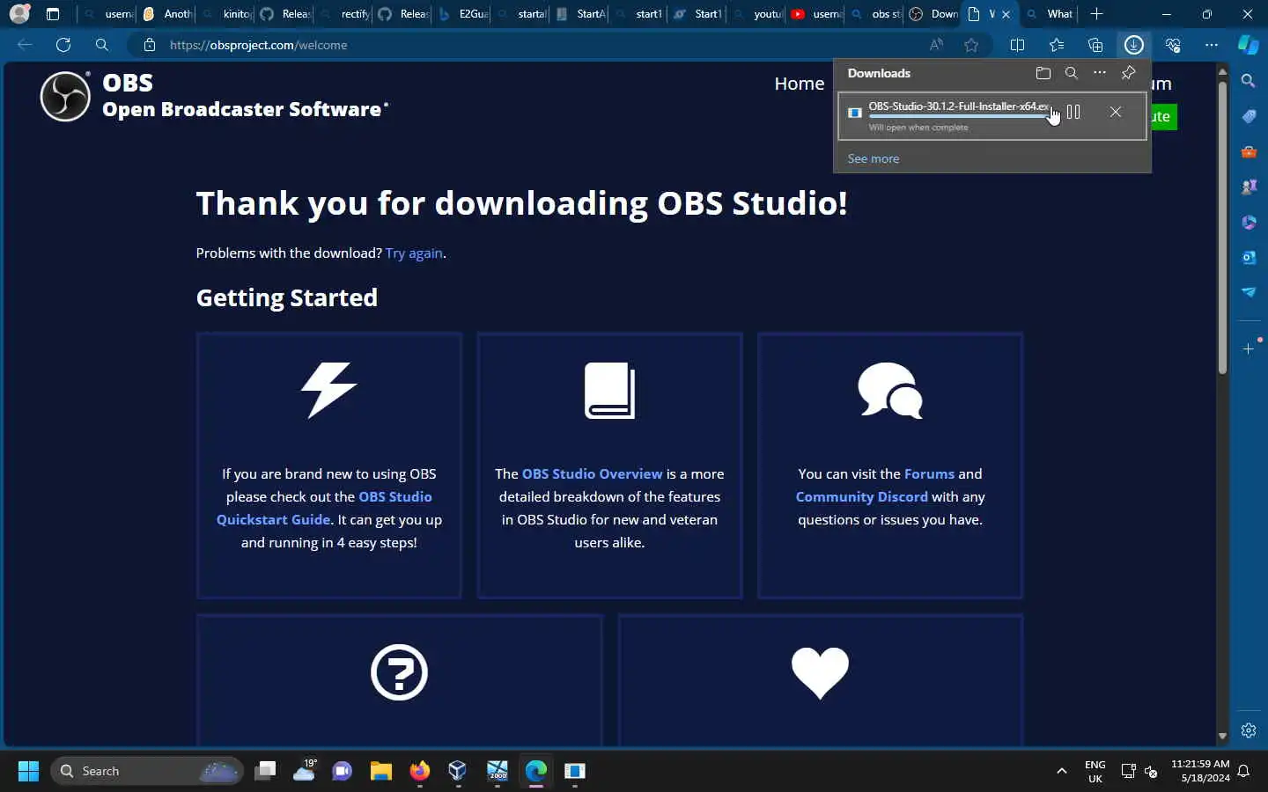Screen dimensions: 1268x792
Task: Open downloads folder from Downloads panel
Action: pyautogui.click(x=1043, y=73)
